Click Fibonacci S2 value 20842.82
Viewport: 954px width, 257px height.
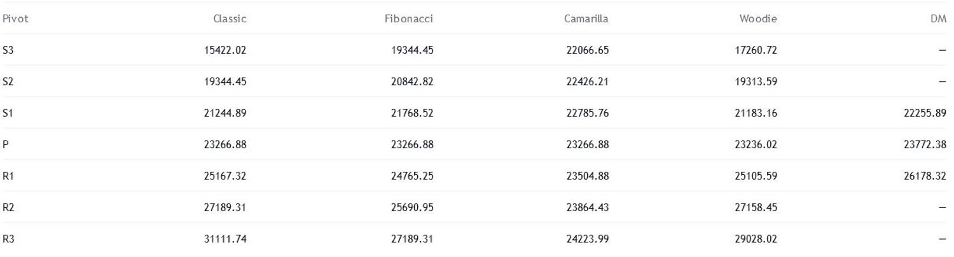pyautogui.click(x=412, y=81)
